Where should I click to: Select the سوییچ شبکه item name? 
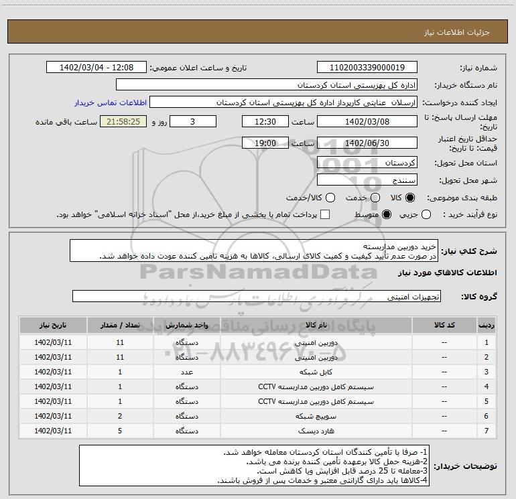[316, 417]
